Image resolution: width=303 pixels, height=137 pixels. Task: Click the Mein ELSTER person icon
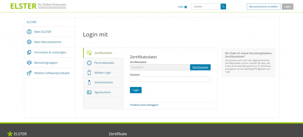29,32
